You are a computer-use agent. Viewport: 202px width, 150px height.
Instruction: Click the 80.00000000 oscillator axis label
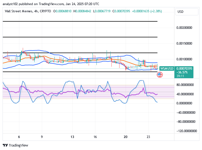coord(185,85)
